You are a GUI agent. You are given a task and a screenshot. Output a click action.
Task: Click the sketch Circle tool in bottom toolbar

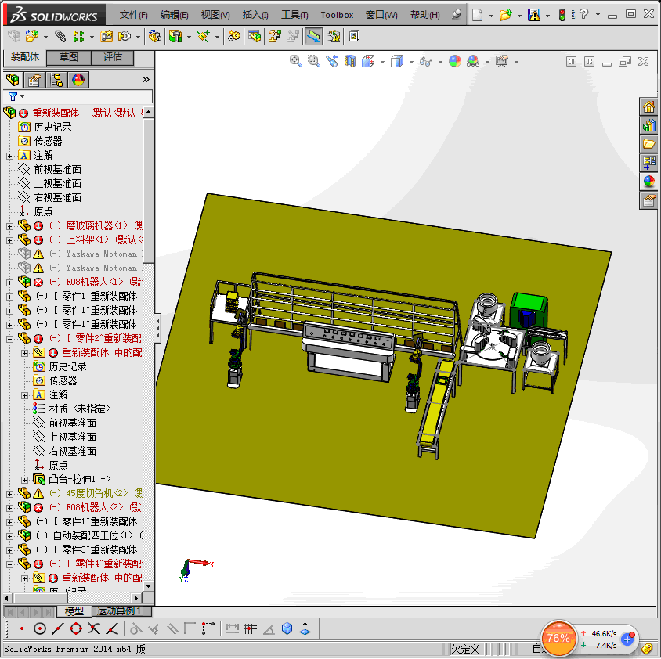click(40, 629)
